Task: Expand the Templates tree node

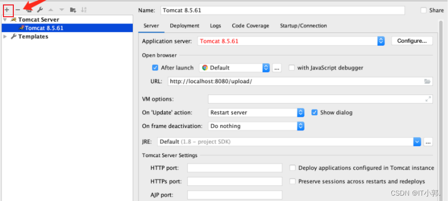Action: (x=5, y=36)
